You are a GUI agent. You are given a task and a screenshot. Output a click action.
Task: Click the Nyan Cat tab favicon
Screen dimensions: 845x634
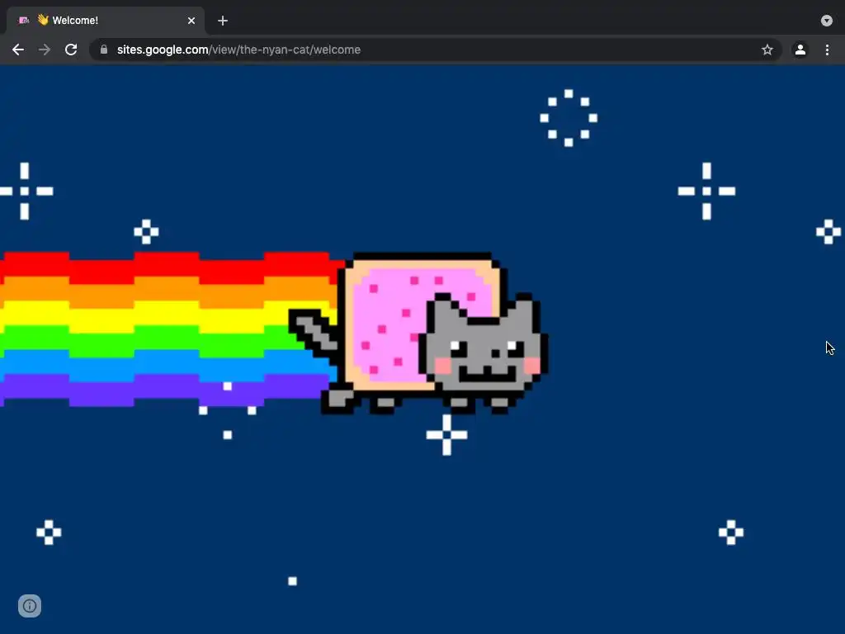click(24, 21)
